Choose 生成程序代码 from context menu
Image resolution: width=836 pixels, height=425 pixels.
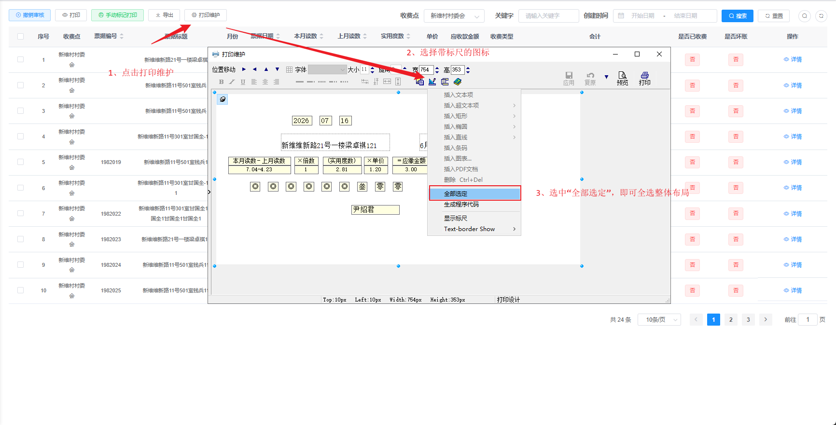pos(474,205)
